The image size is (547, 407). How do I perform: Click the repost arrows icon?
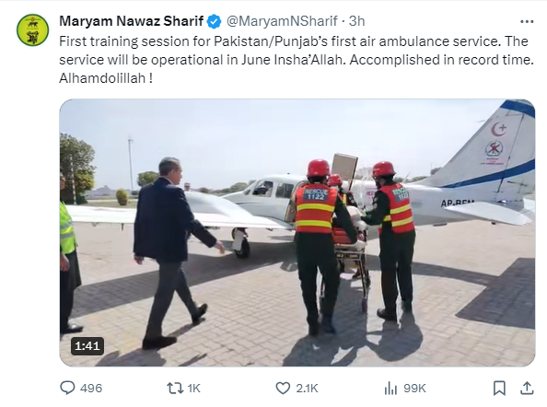175,388
